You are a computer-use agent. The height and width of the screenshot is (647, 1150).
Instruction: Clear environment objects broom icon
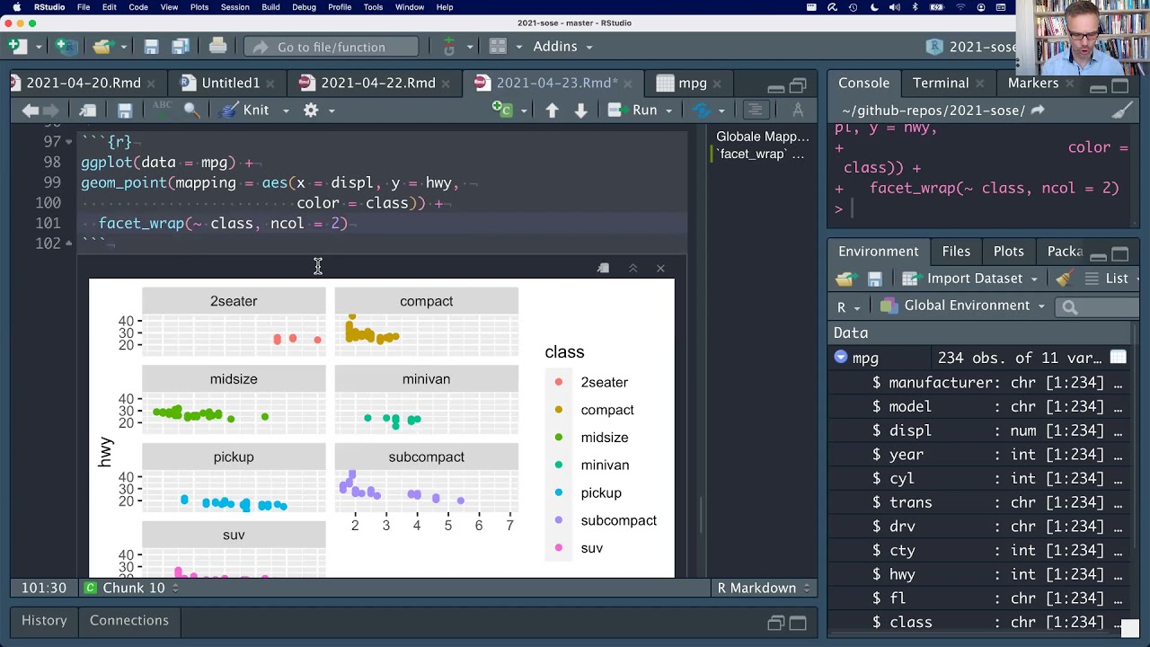[1065, 279]
